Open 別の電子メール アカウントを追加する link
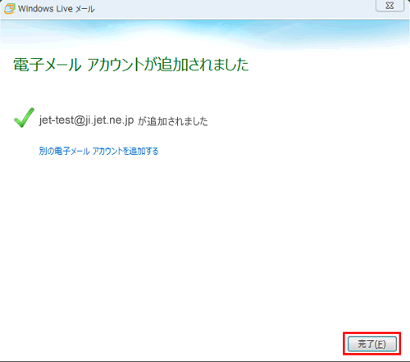This screenshot has width=410, height=362. pos(98,151)
